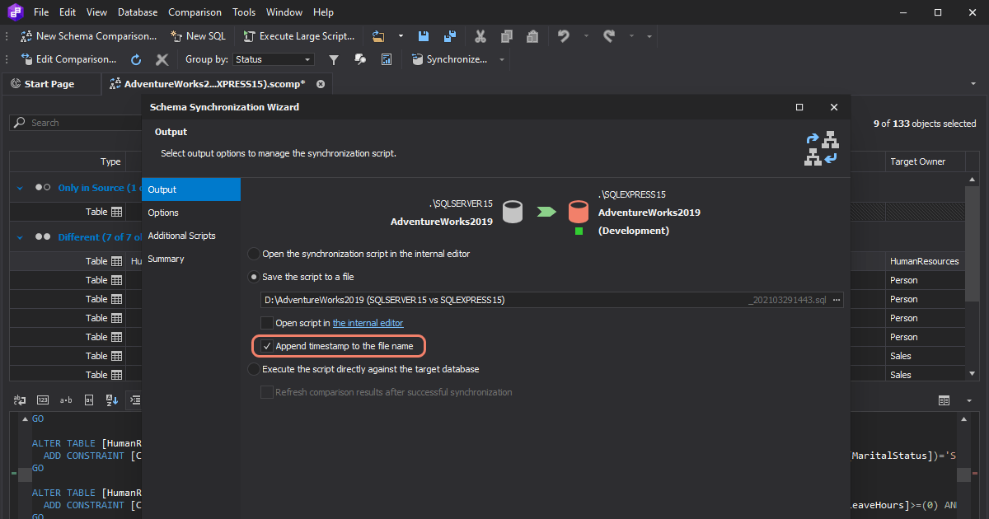This screenshot has width=989, height=519.
Task: Follow the internal editor link
Action: pos(368,323)
